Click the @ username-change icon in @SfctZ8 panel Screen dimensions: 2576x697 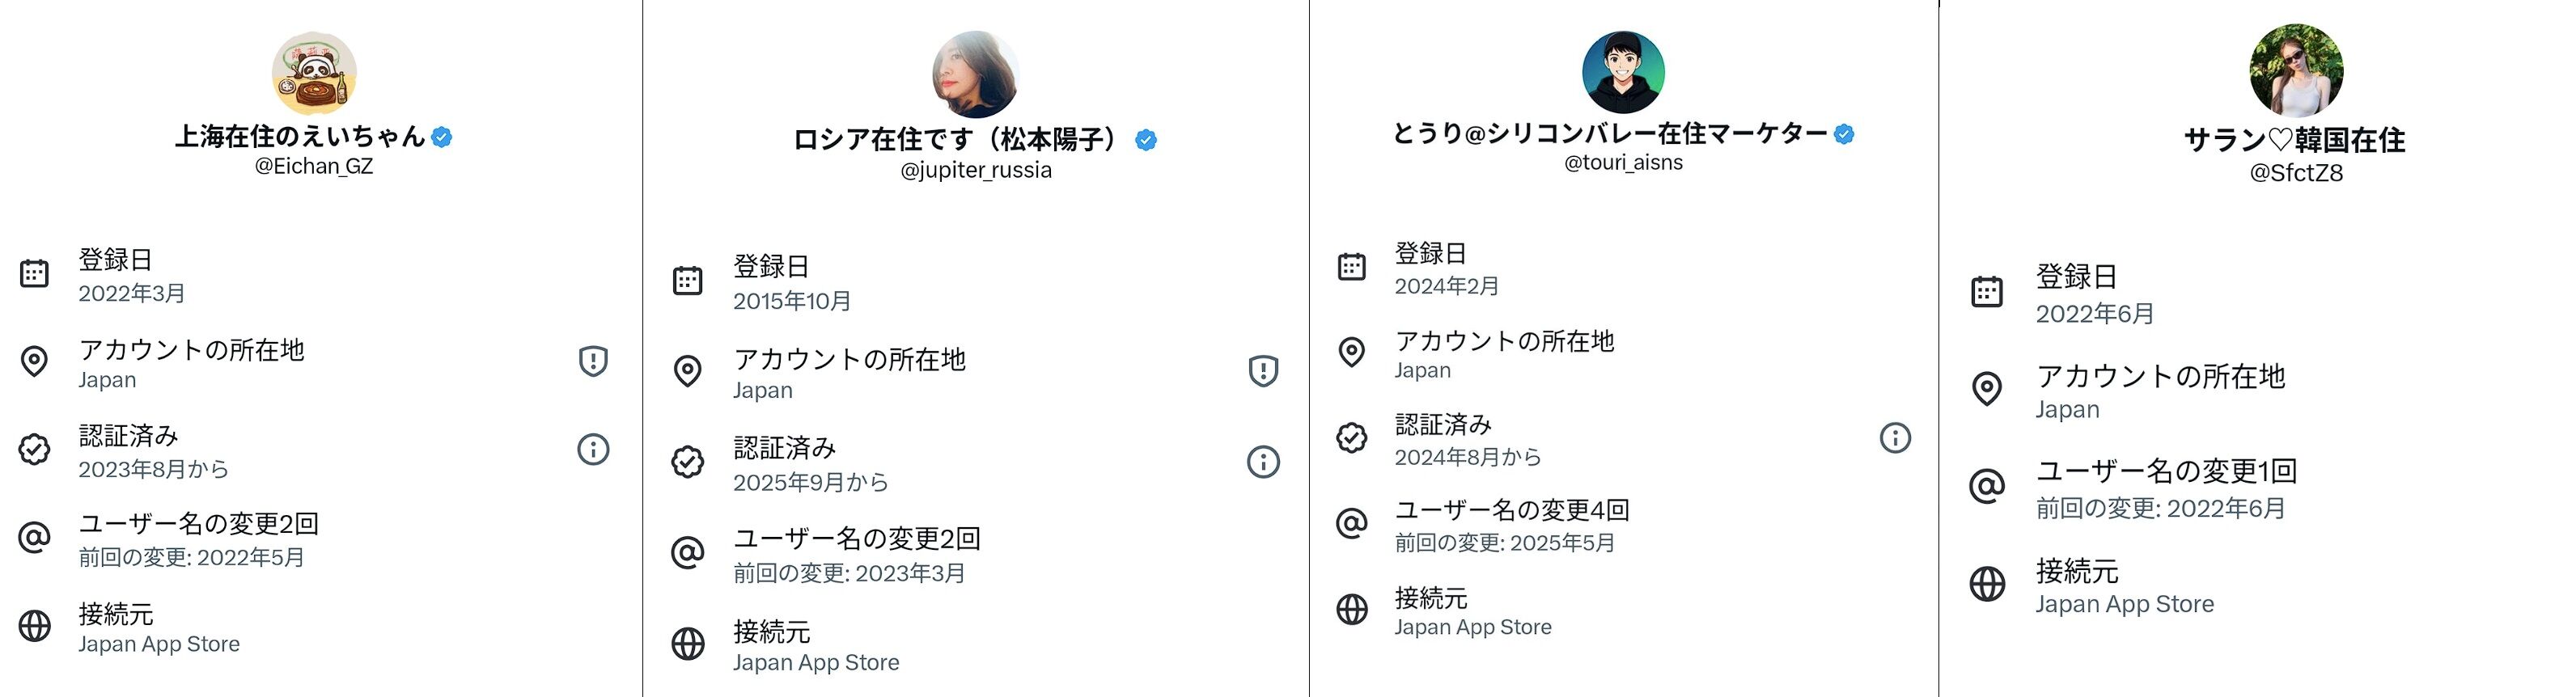point(1987,486)
